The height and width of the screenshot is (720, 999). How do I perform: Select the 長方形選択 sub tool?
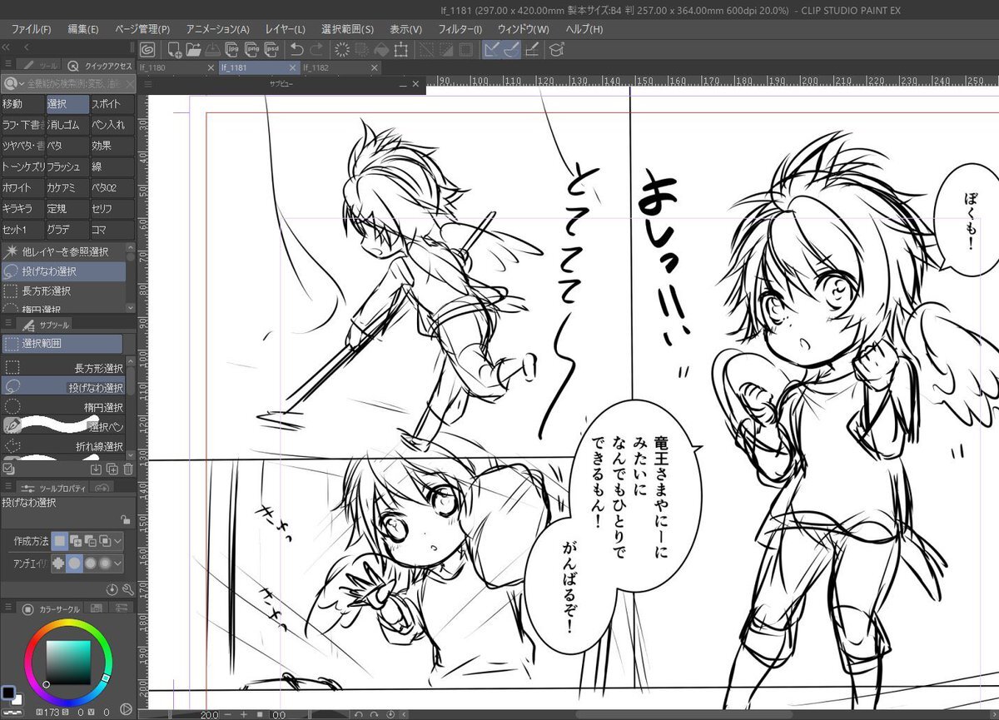63,367
